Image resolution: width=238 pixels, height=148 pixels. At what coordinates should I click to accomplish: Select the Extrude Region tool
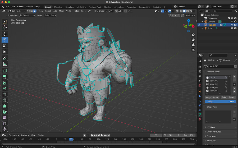4,77
